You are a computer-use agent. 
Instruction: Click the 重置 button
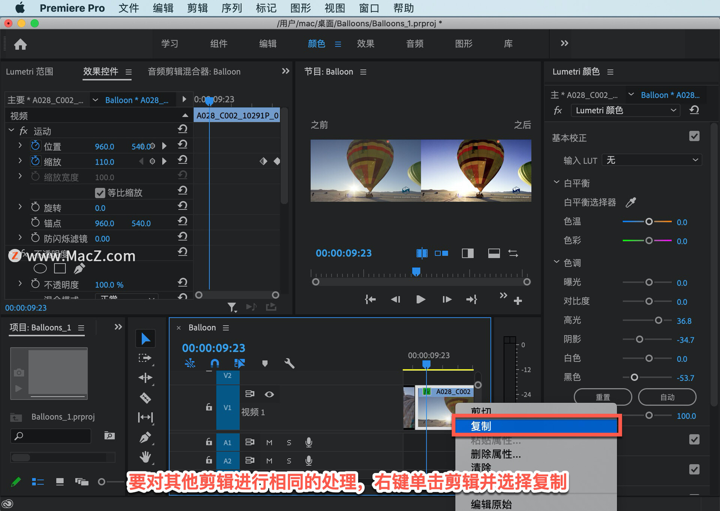click(x=603, y=397)
